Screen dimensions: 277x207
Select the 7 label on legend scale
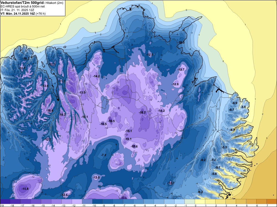267,205
